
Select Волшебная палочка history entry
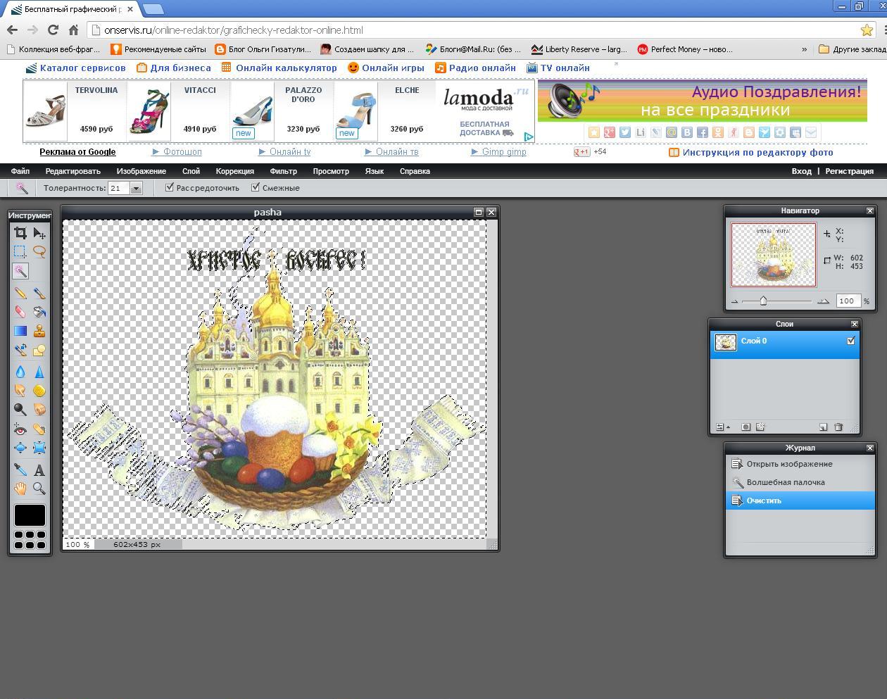click(800, 482)
